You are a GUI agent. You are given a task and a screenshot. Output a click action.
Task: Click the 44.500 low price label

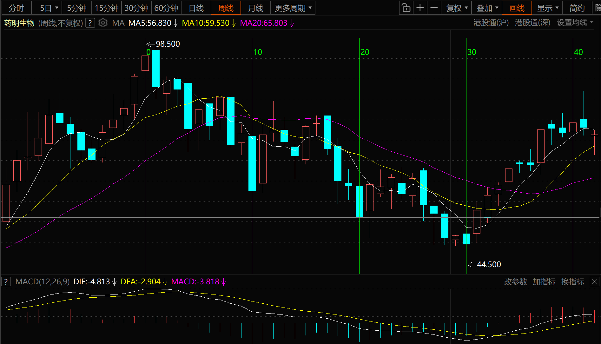[x=489, y=265]
